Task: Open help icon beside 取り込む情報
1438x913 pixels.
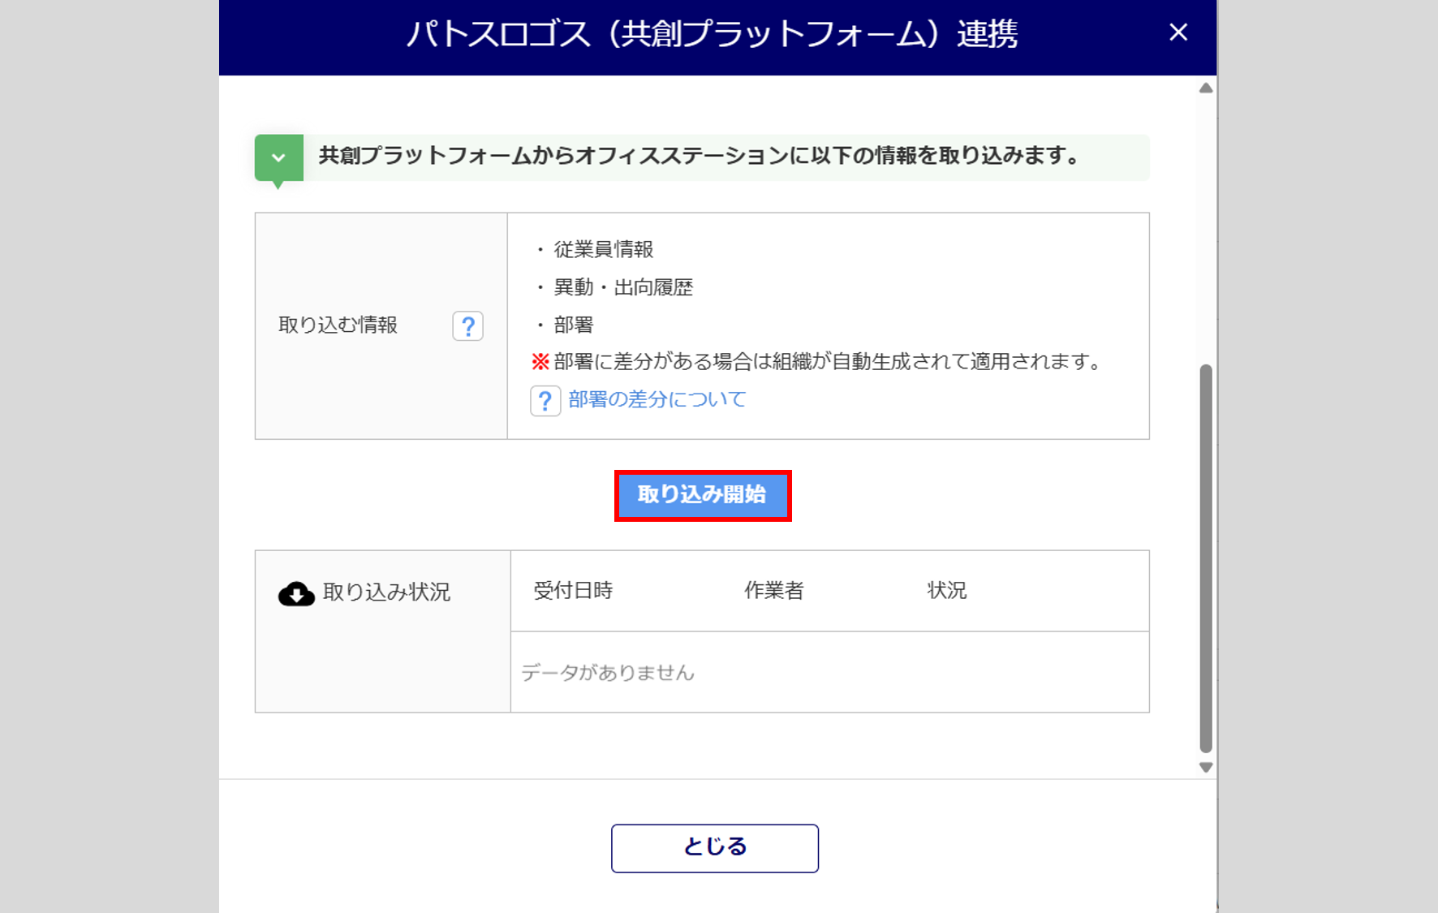Action: point(467,326)
